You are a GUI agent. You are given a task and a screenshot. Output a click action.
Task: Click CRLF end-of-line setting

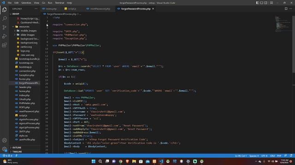point(272,156)
